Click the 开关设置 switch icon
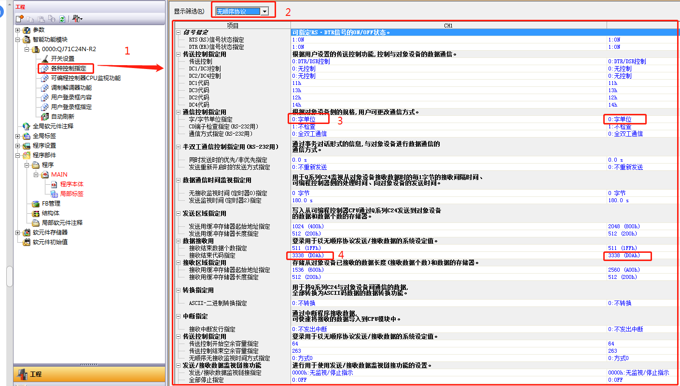Screen dimensions: 680x386 click(44, 59)
